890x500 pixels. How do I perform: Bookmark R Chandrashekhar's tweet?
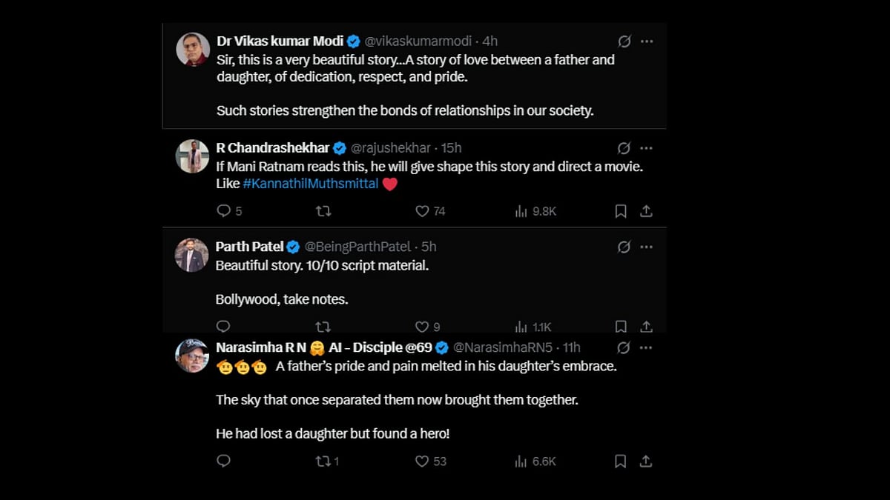coord(621,211)
